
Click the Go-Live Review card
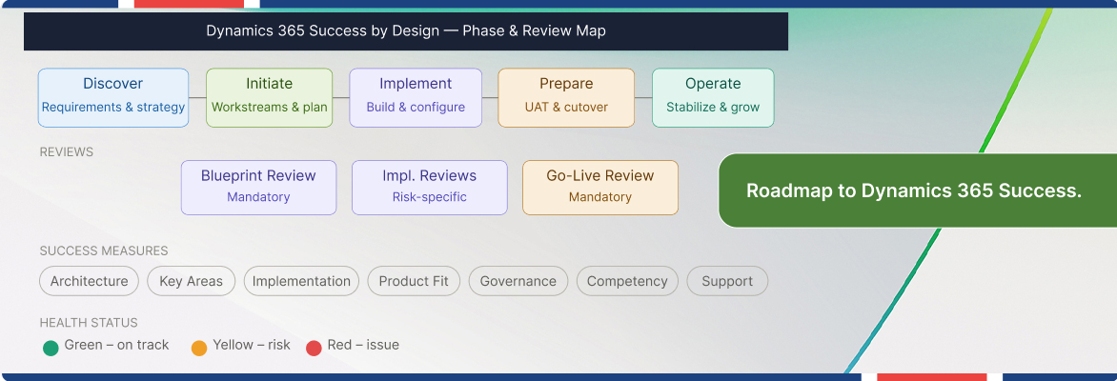point(600,188)
